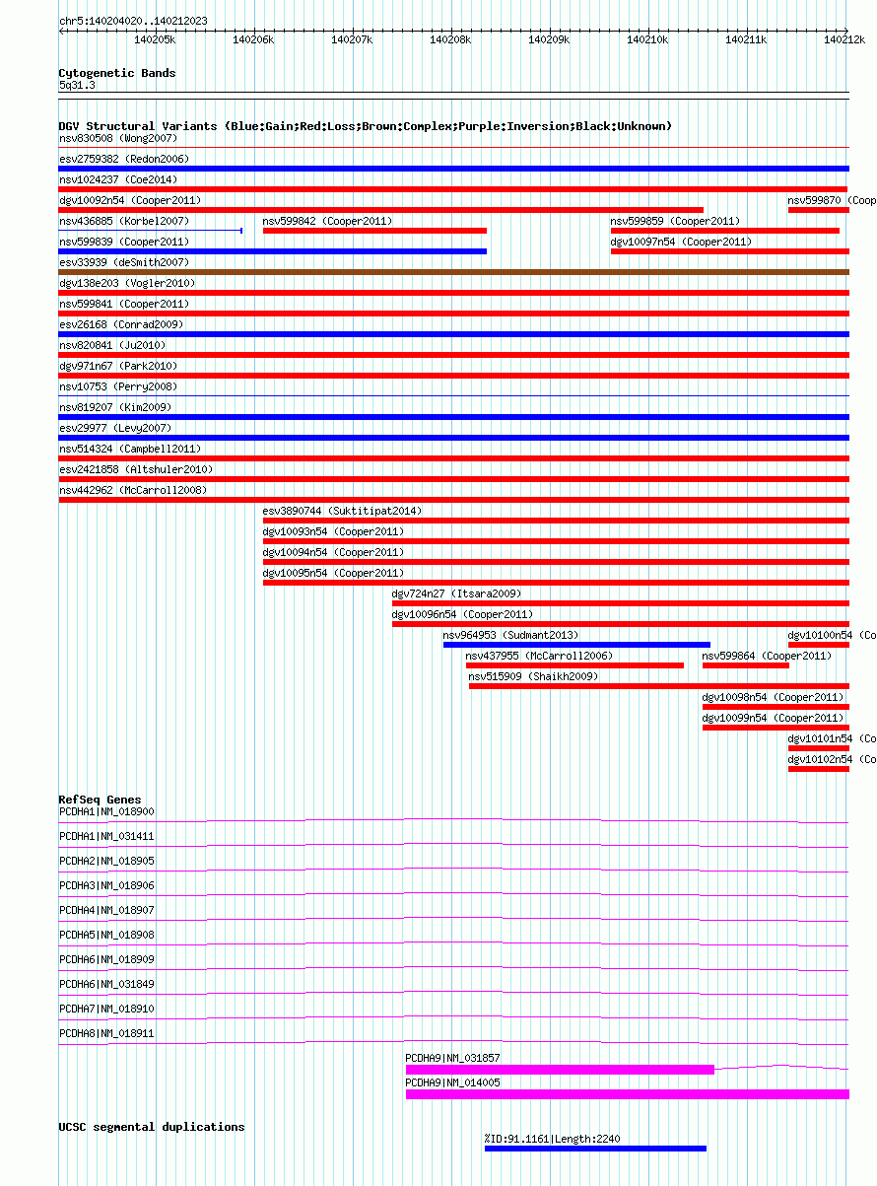Click the nsv964953 (Sudmant2013) label
Screen dimensions: 877x1186
[510, 635]
